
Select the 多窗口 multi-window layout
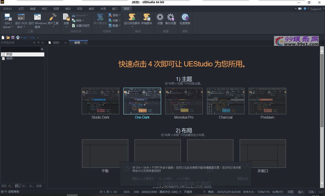pos(263,153)
